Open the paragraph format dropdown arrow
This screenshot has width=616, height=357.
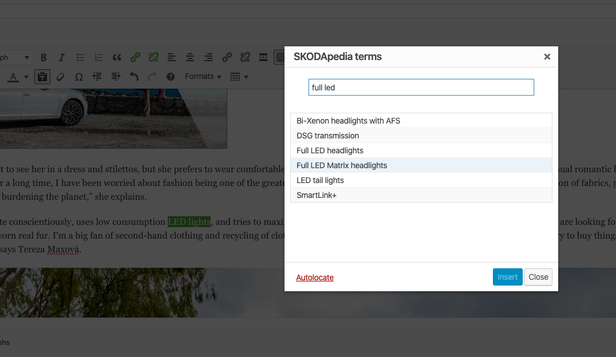pyautogui.click(x=27, y=58)
